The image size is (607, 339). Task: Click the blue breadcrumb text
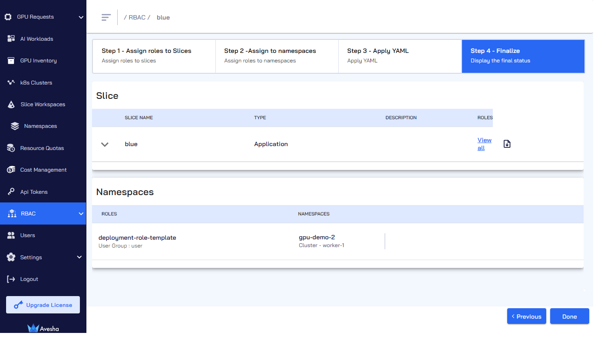163,18
